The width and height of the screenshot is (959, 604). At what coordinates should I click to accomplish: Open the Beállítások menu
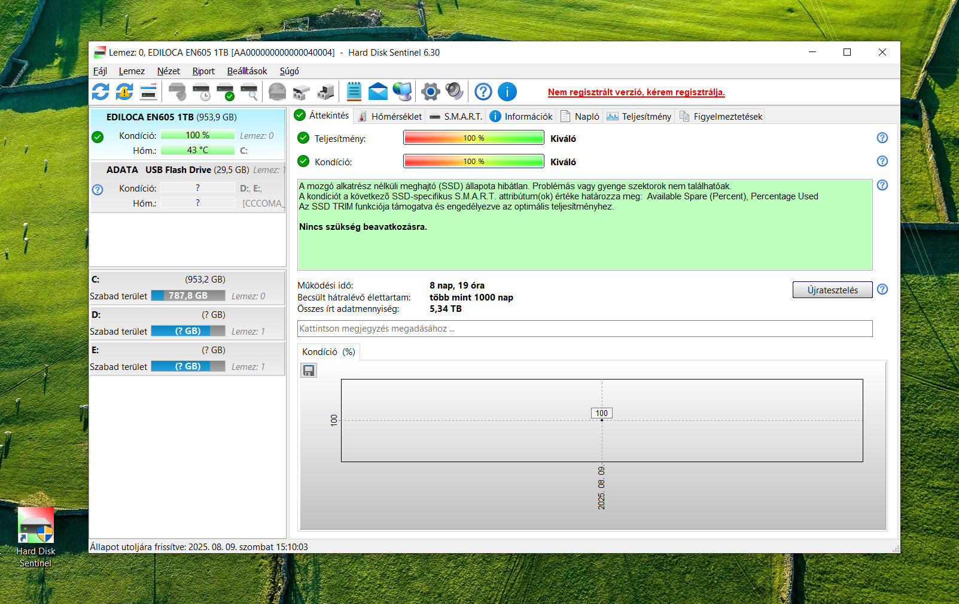coord(247,71)
